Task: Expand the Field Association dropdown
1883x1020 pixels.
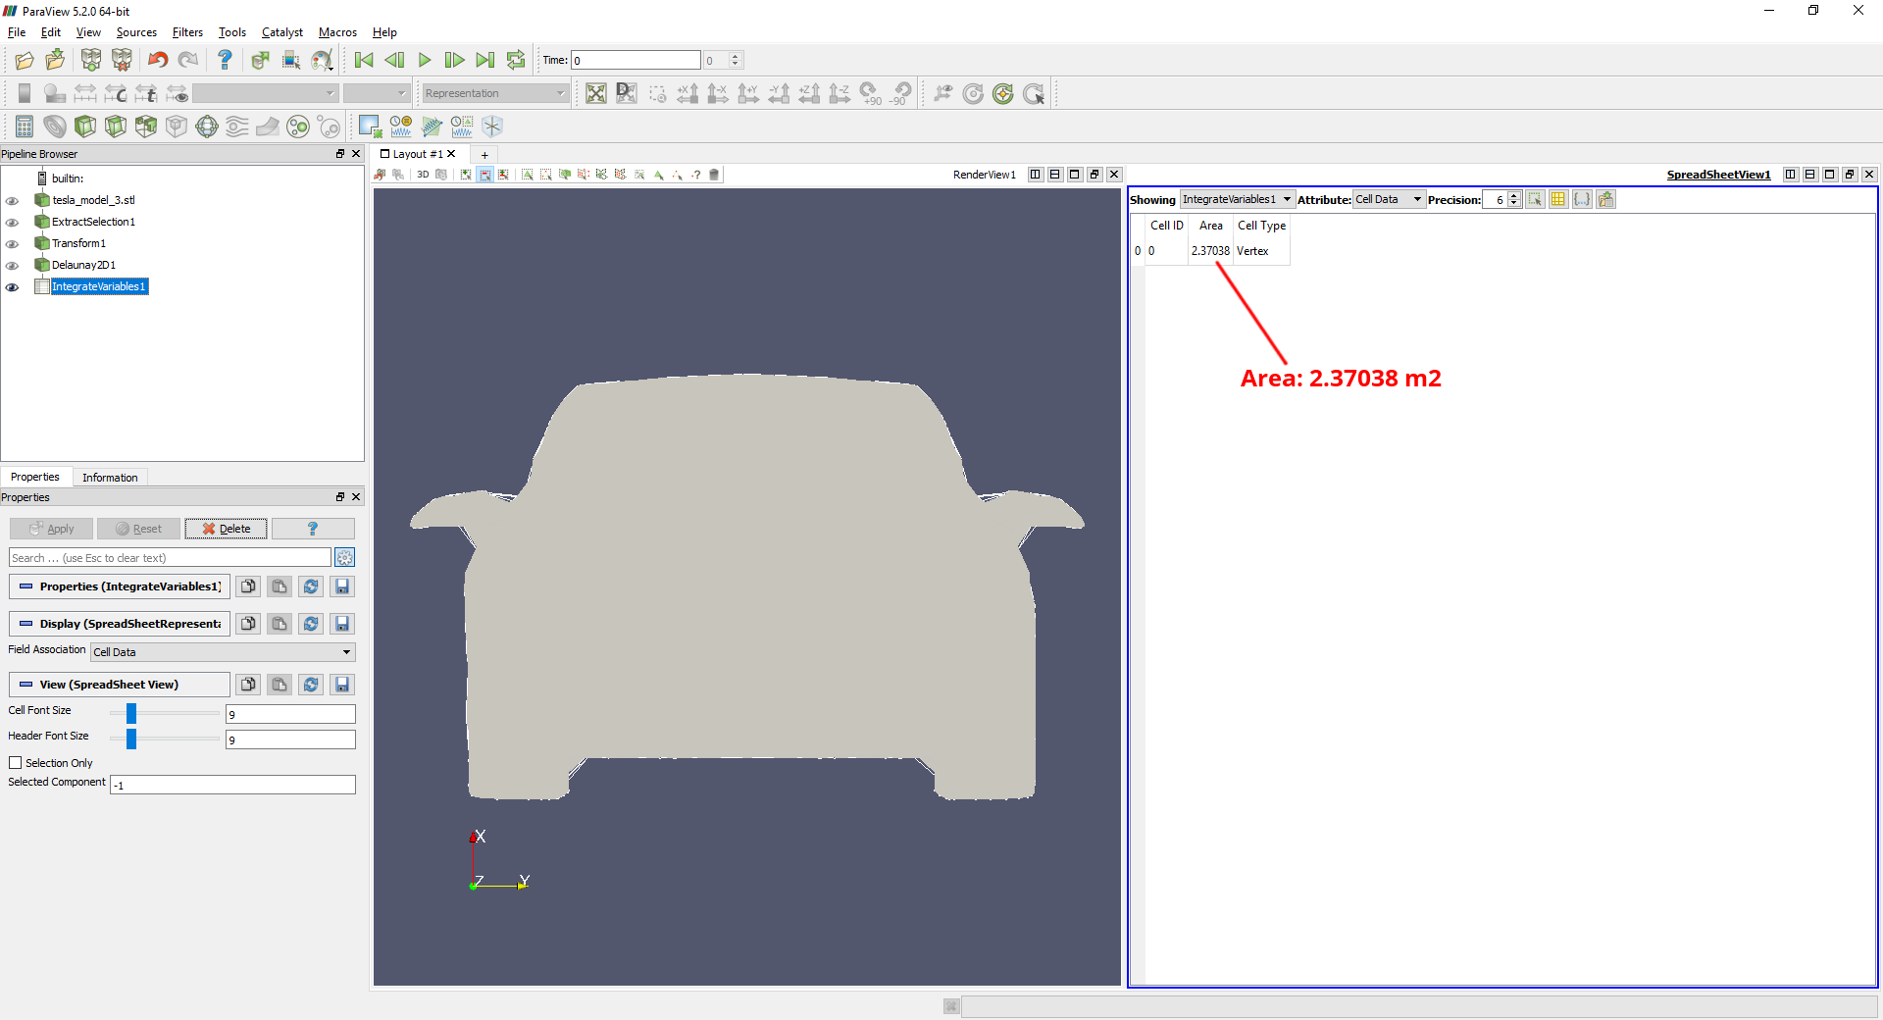Action: click(223, 652)
